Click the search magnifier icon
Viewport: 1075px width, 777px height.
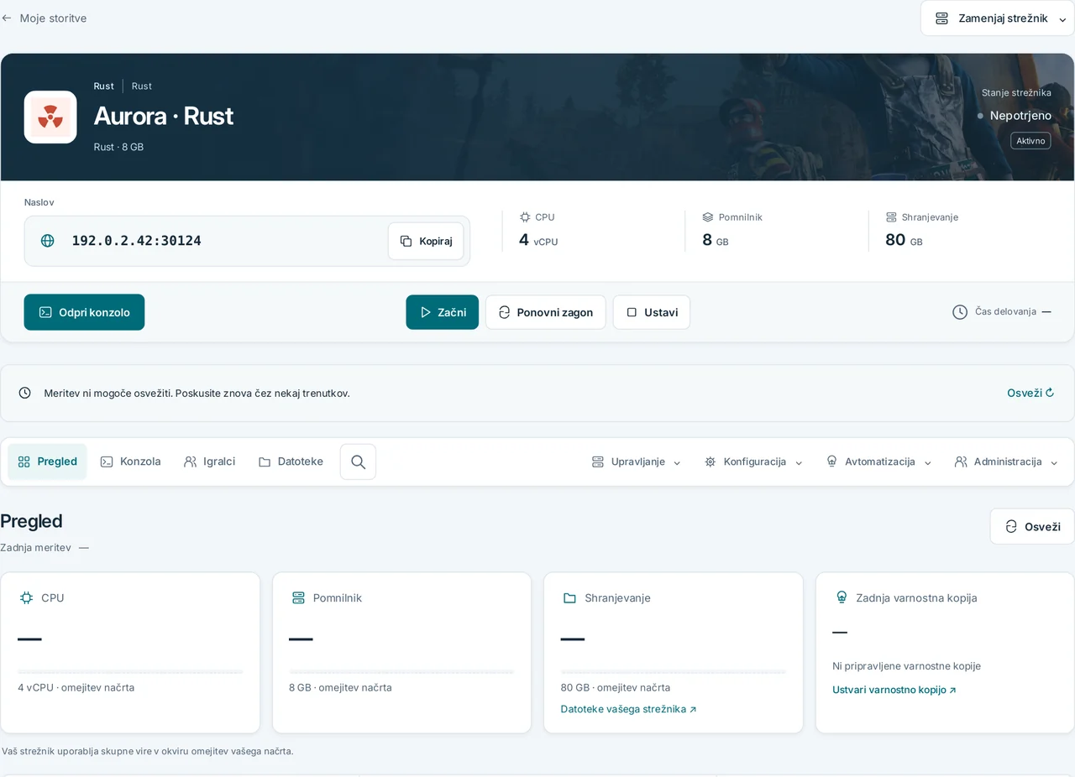coord(358,462)
